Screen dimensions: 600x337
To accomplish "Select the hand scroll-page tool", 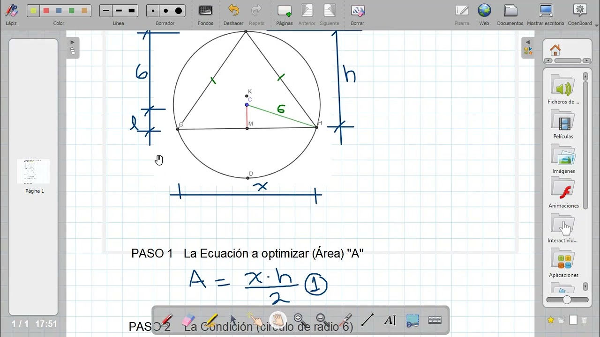I will point(277,320).
